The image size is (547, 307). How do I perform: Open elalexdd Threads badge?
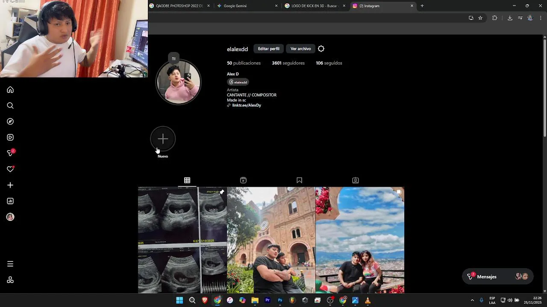(x=238, y=82)
